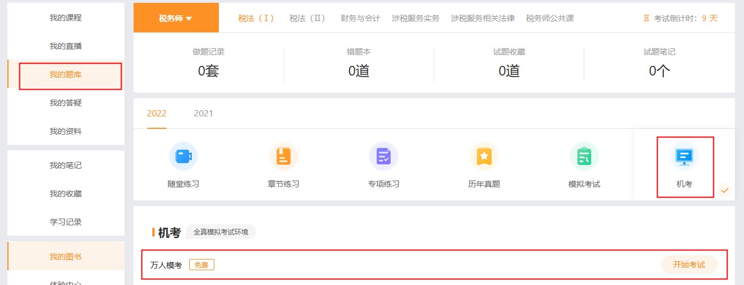
Task: Go to 我的直播 in the sidebar
Action: 65,46
